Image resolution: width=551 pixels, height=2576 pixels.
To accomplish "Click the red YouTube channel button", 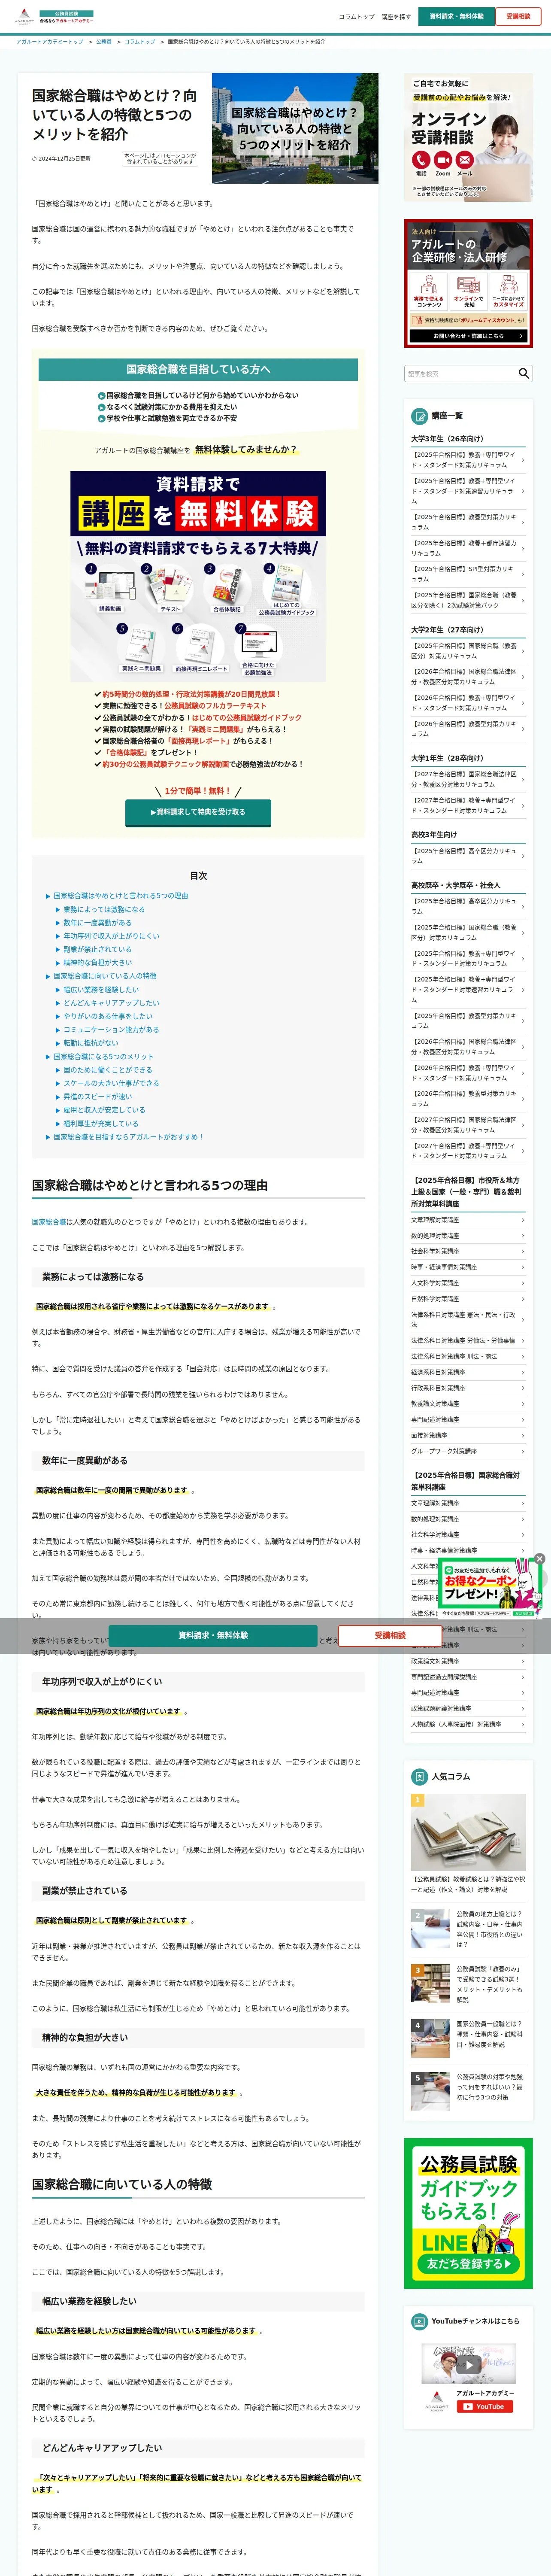I will coord(485,2407).
